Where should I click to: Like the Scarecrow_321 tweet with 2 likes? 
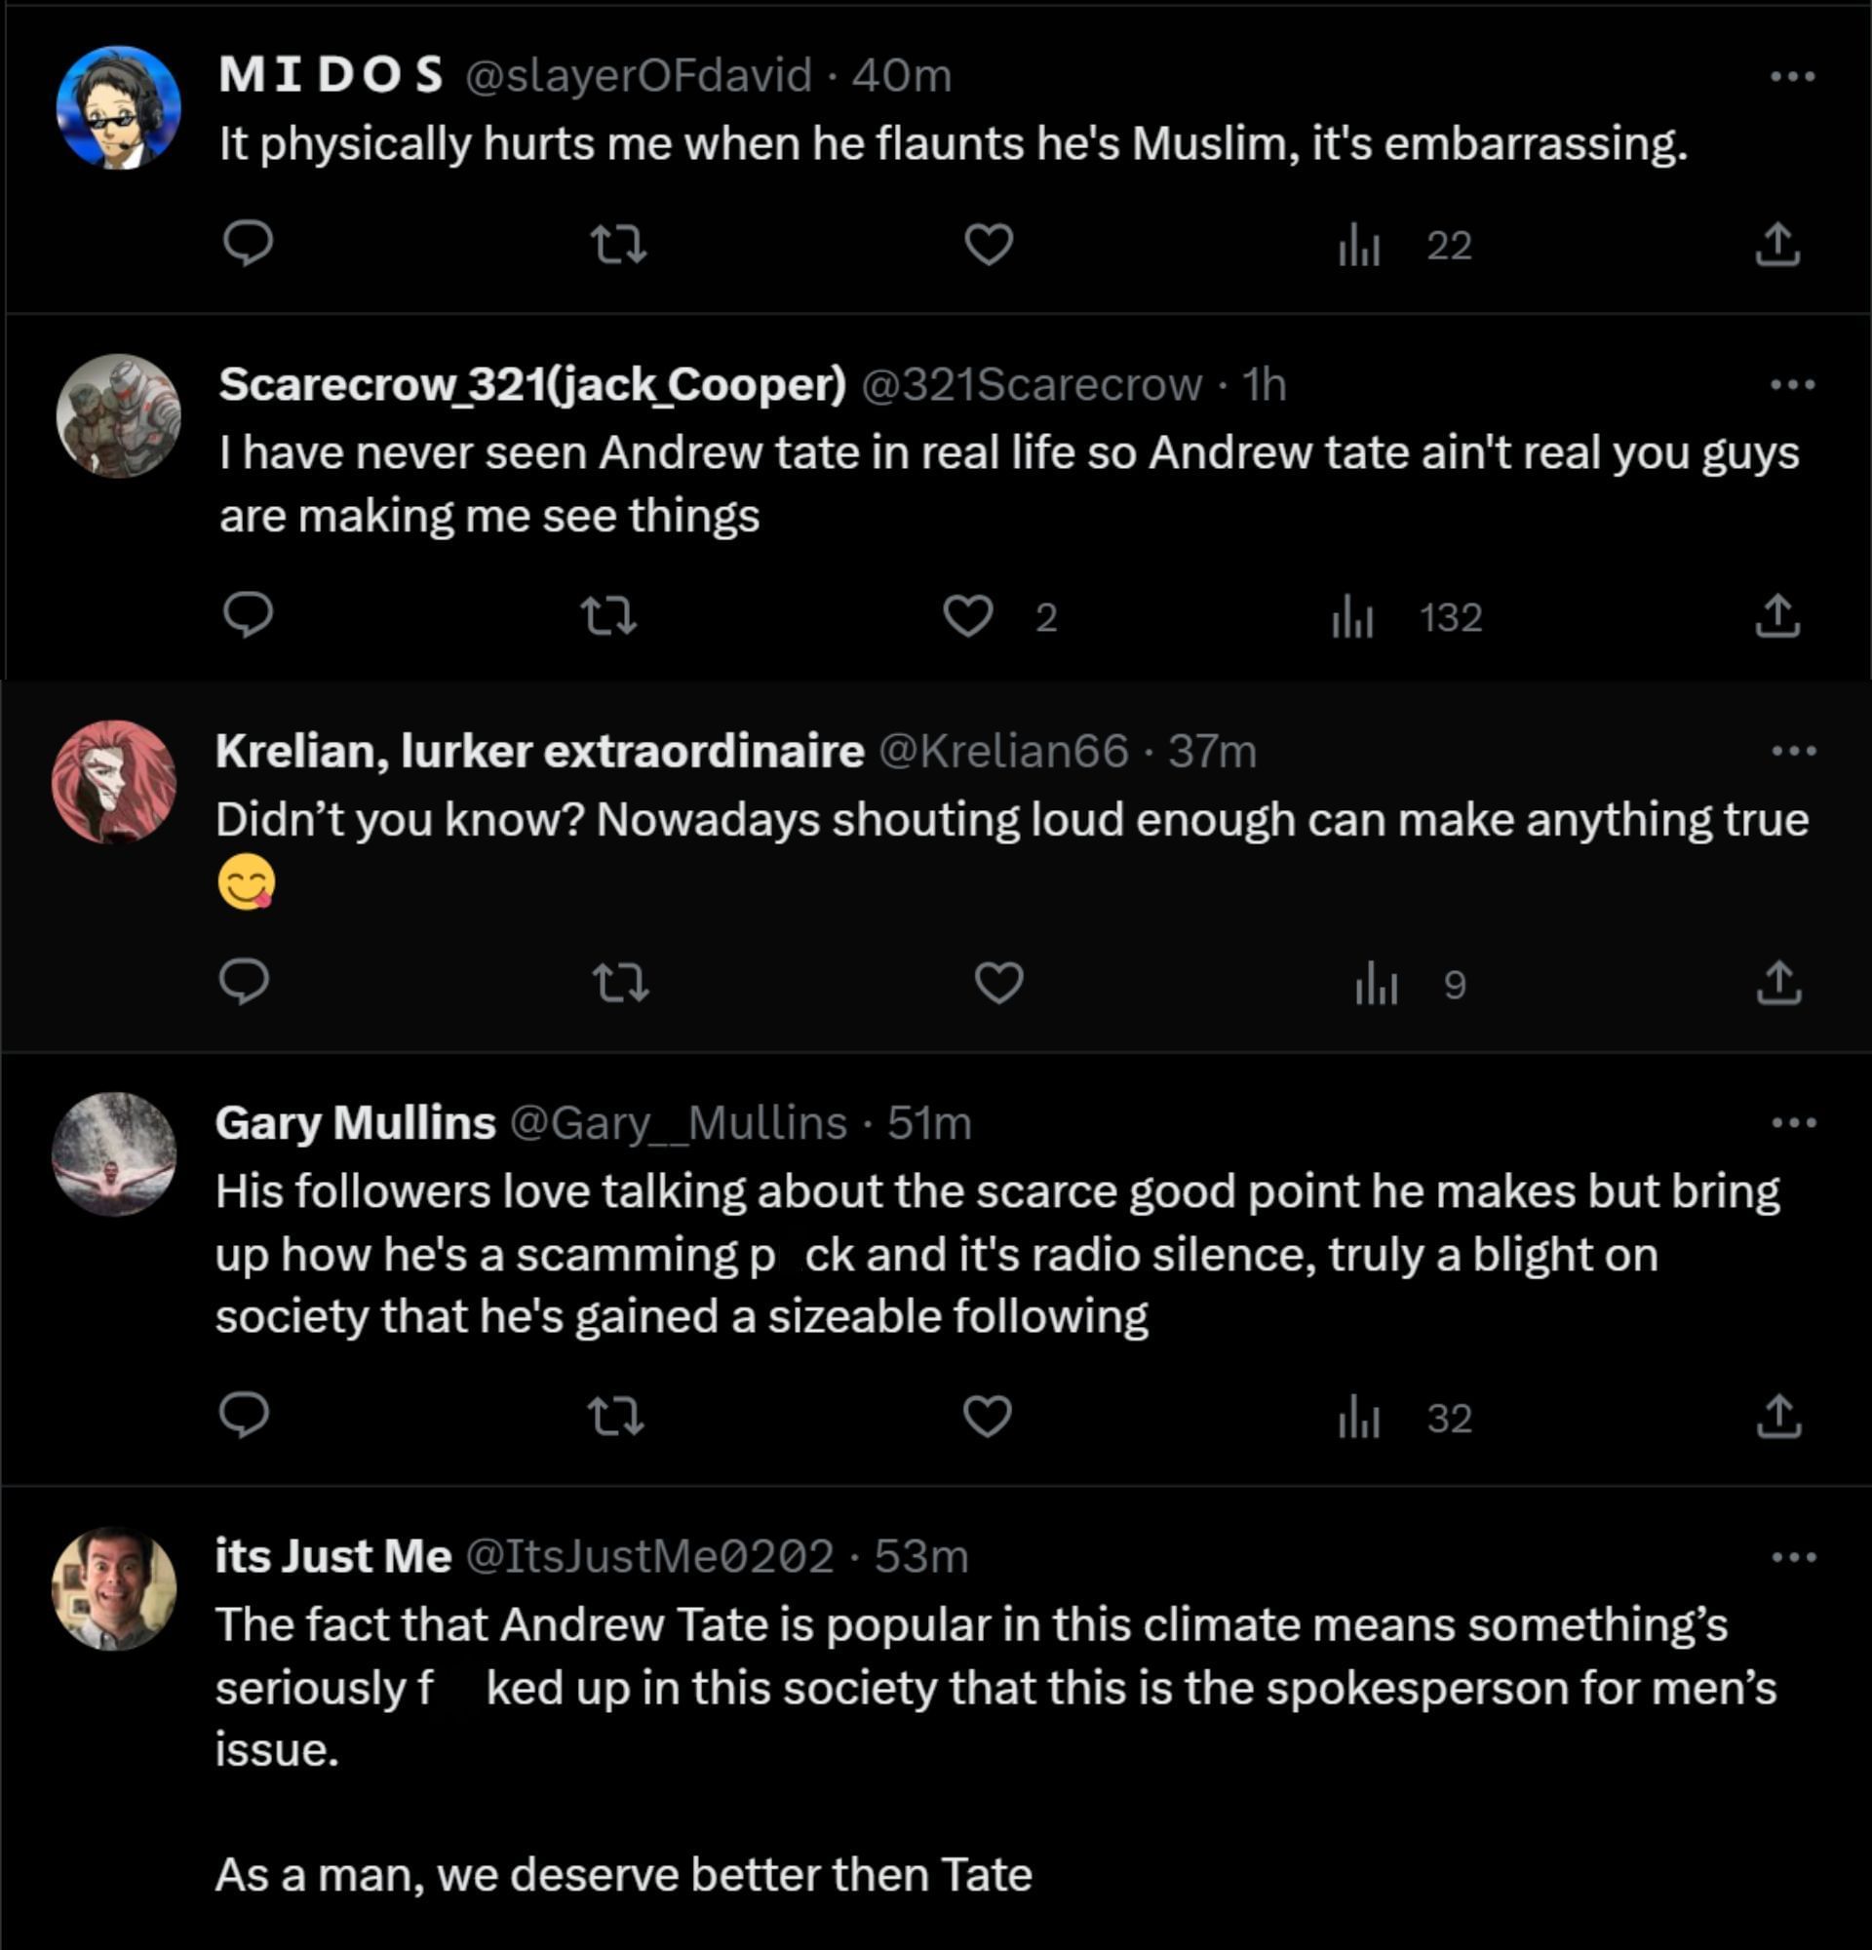[968, 616]
